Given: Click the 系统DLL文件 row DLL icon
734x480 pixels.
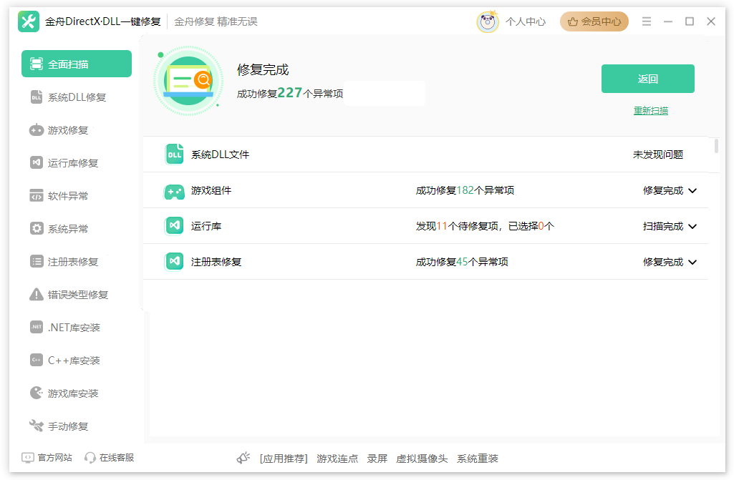Looking at the screenshot, I should click(x=174, y=155).
